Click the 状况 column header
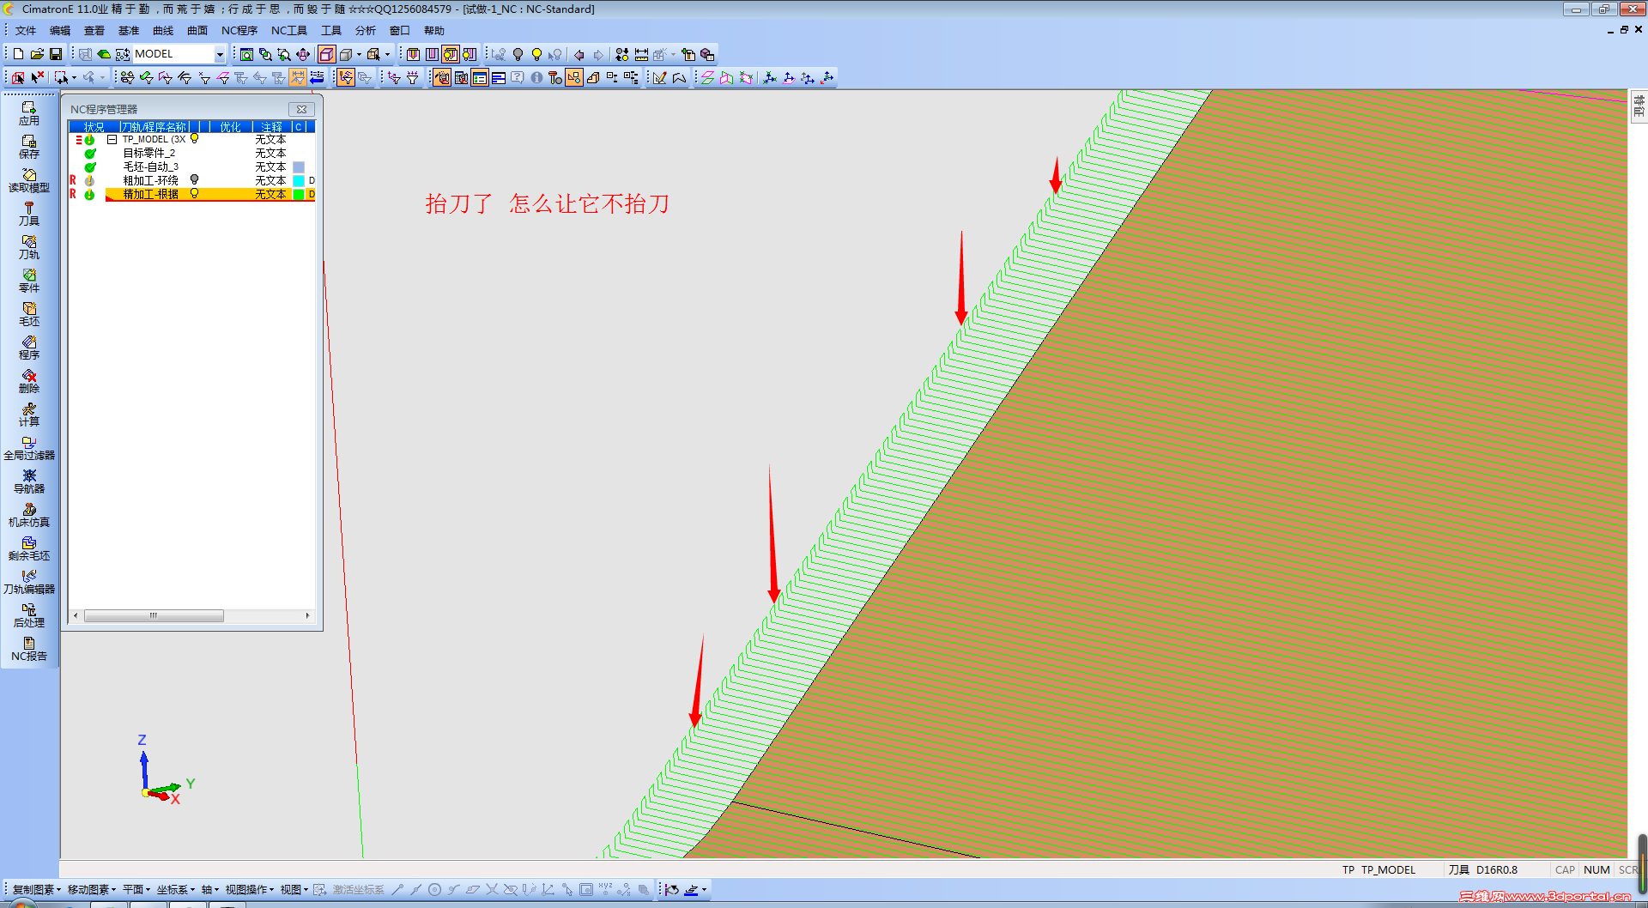 pos(94,127)
